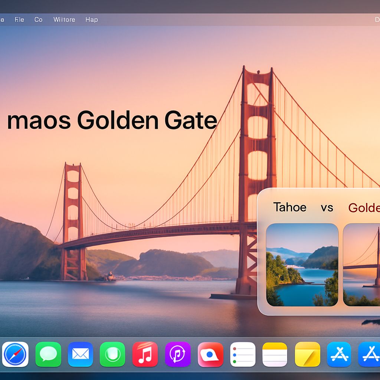Open the Co menu in the menu bar
This screenshot has width=380, height=380.
click(38, 19)
